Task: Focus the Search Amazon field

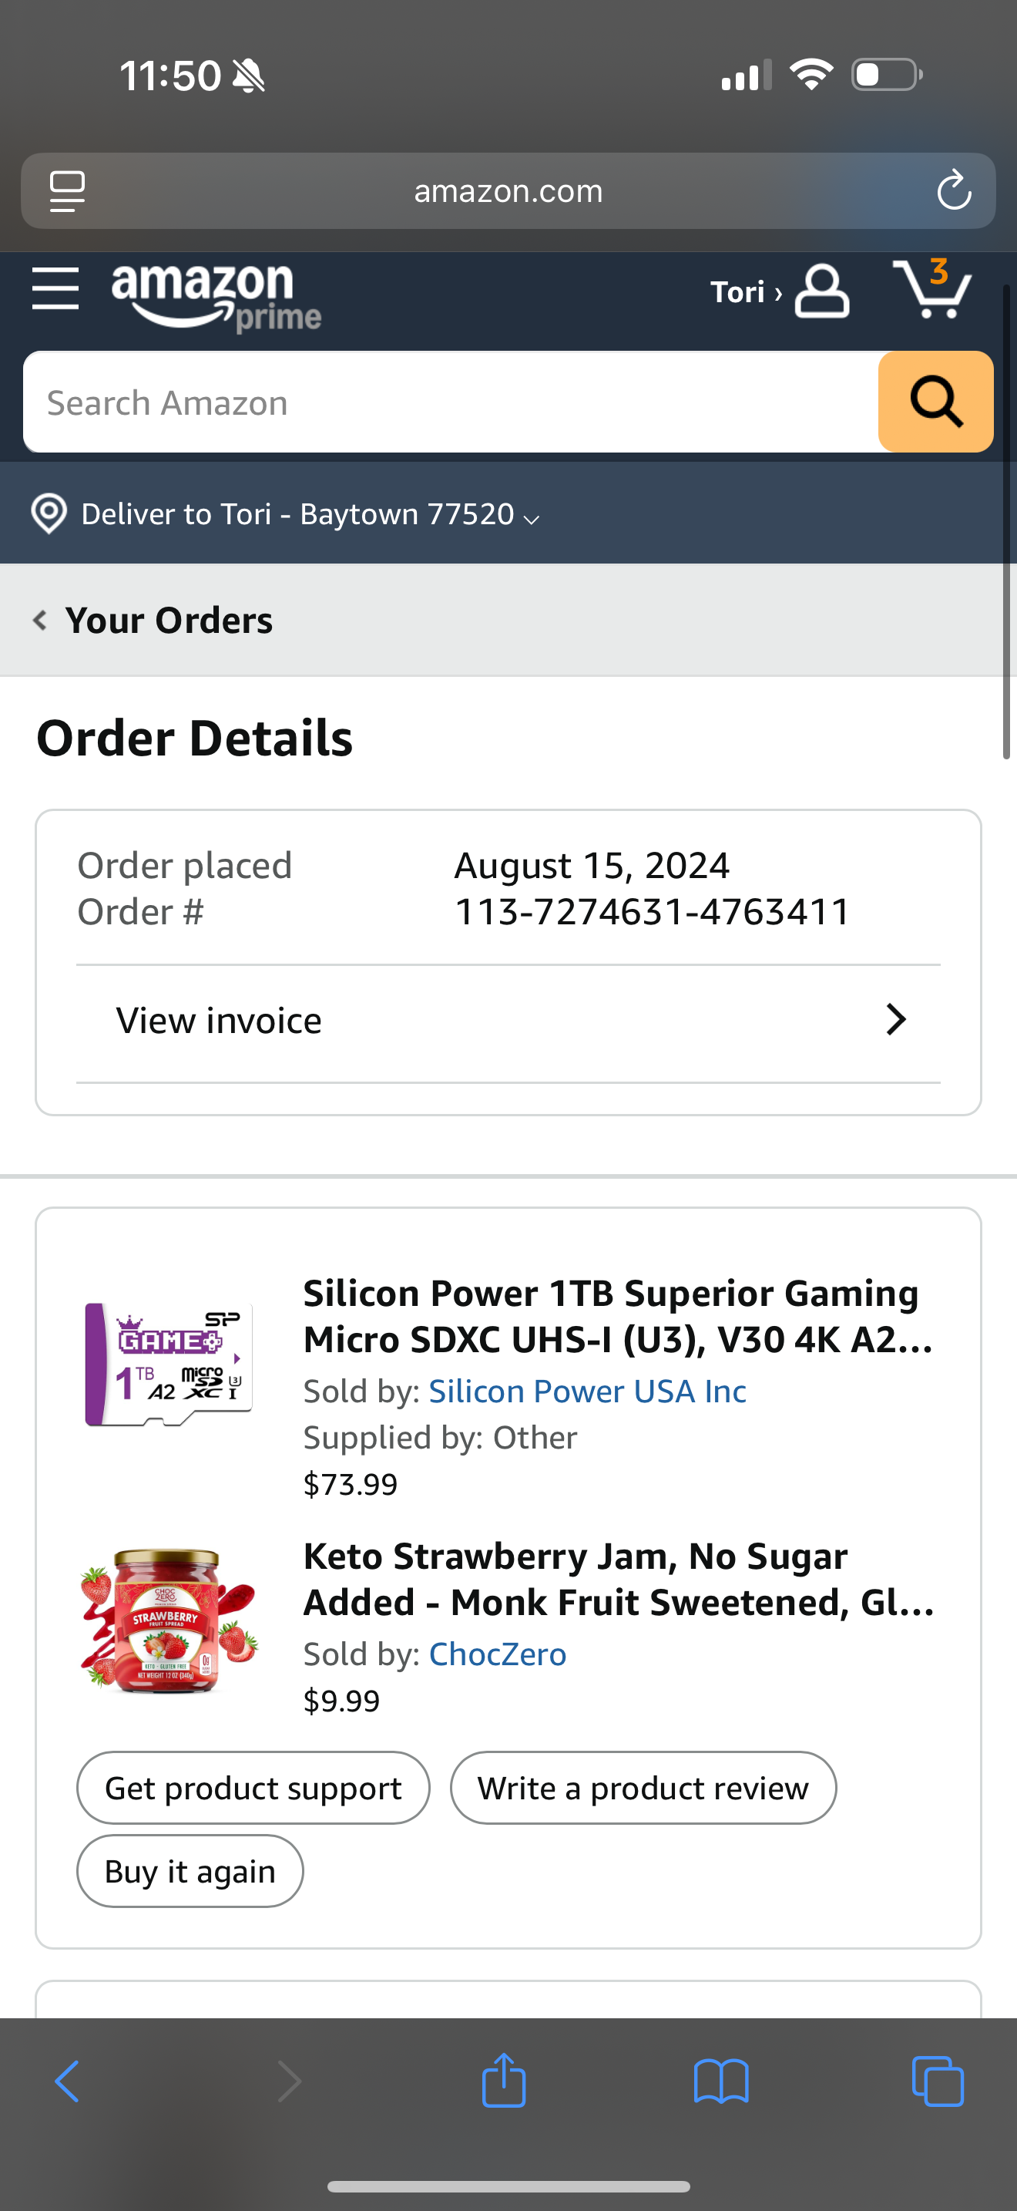Action: (x=450, y=402)
